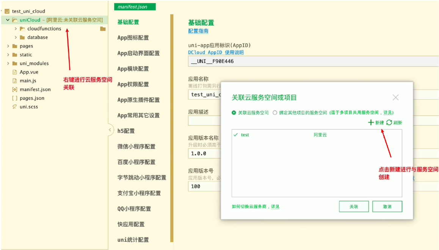Click the App.vue file icon

15,72
